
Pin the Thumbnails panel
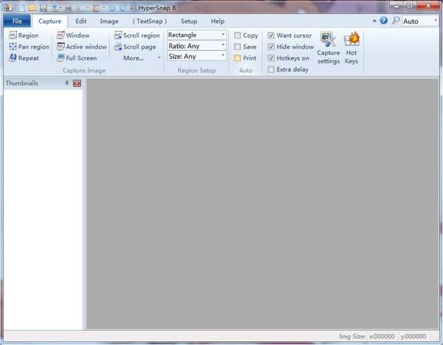click(x=67, y=83)
